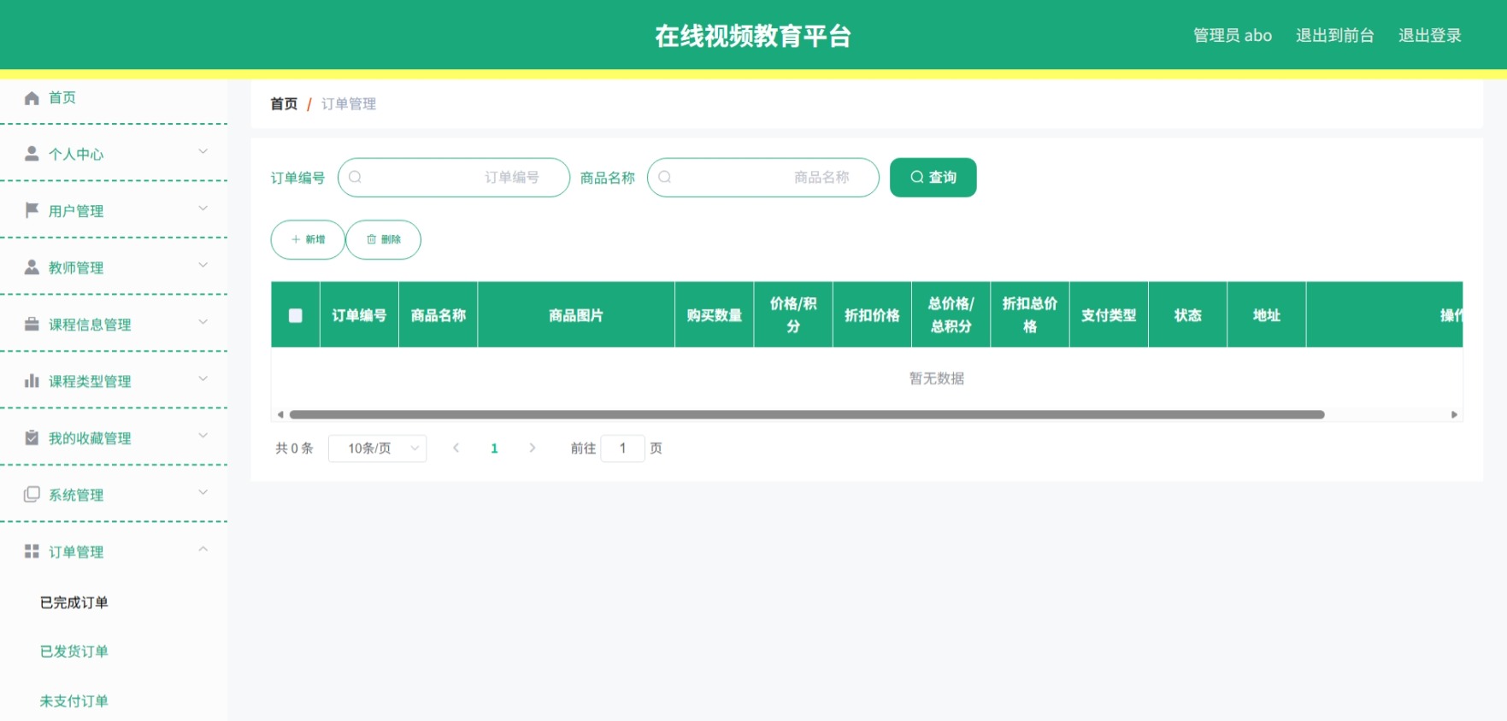This screenshot has width=1507, height=721.
Task: Click 订单管理 in the breadcrumb
Action: tap(349, 103)
